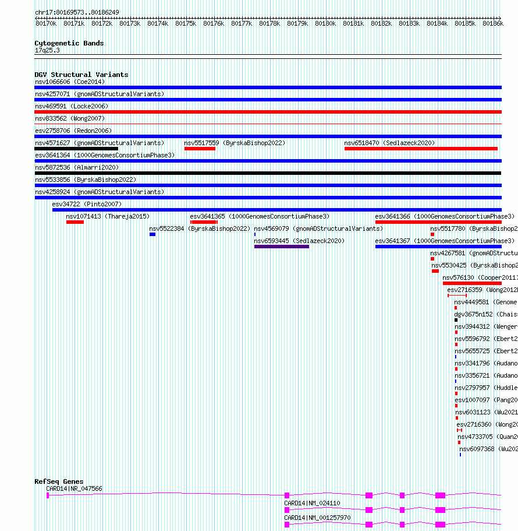Open the CARD14|NM_001257970 transcript label

point(317,518)
